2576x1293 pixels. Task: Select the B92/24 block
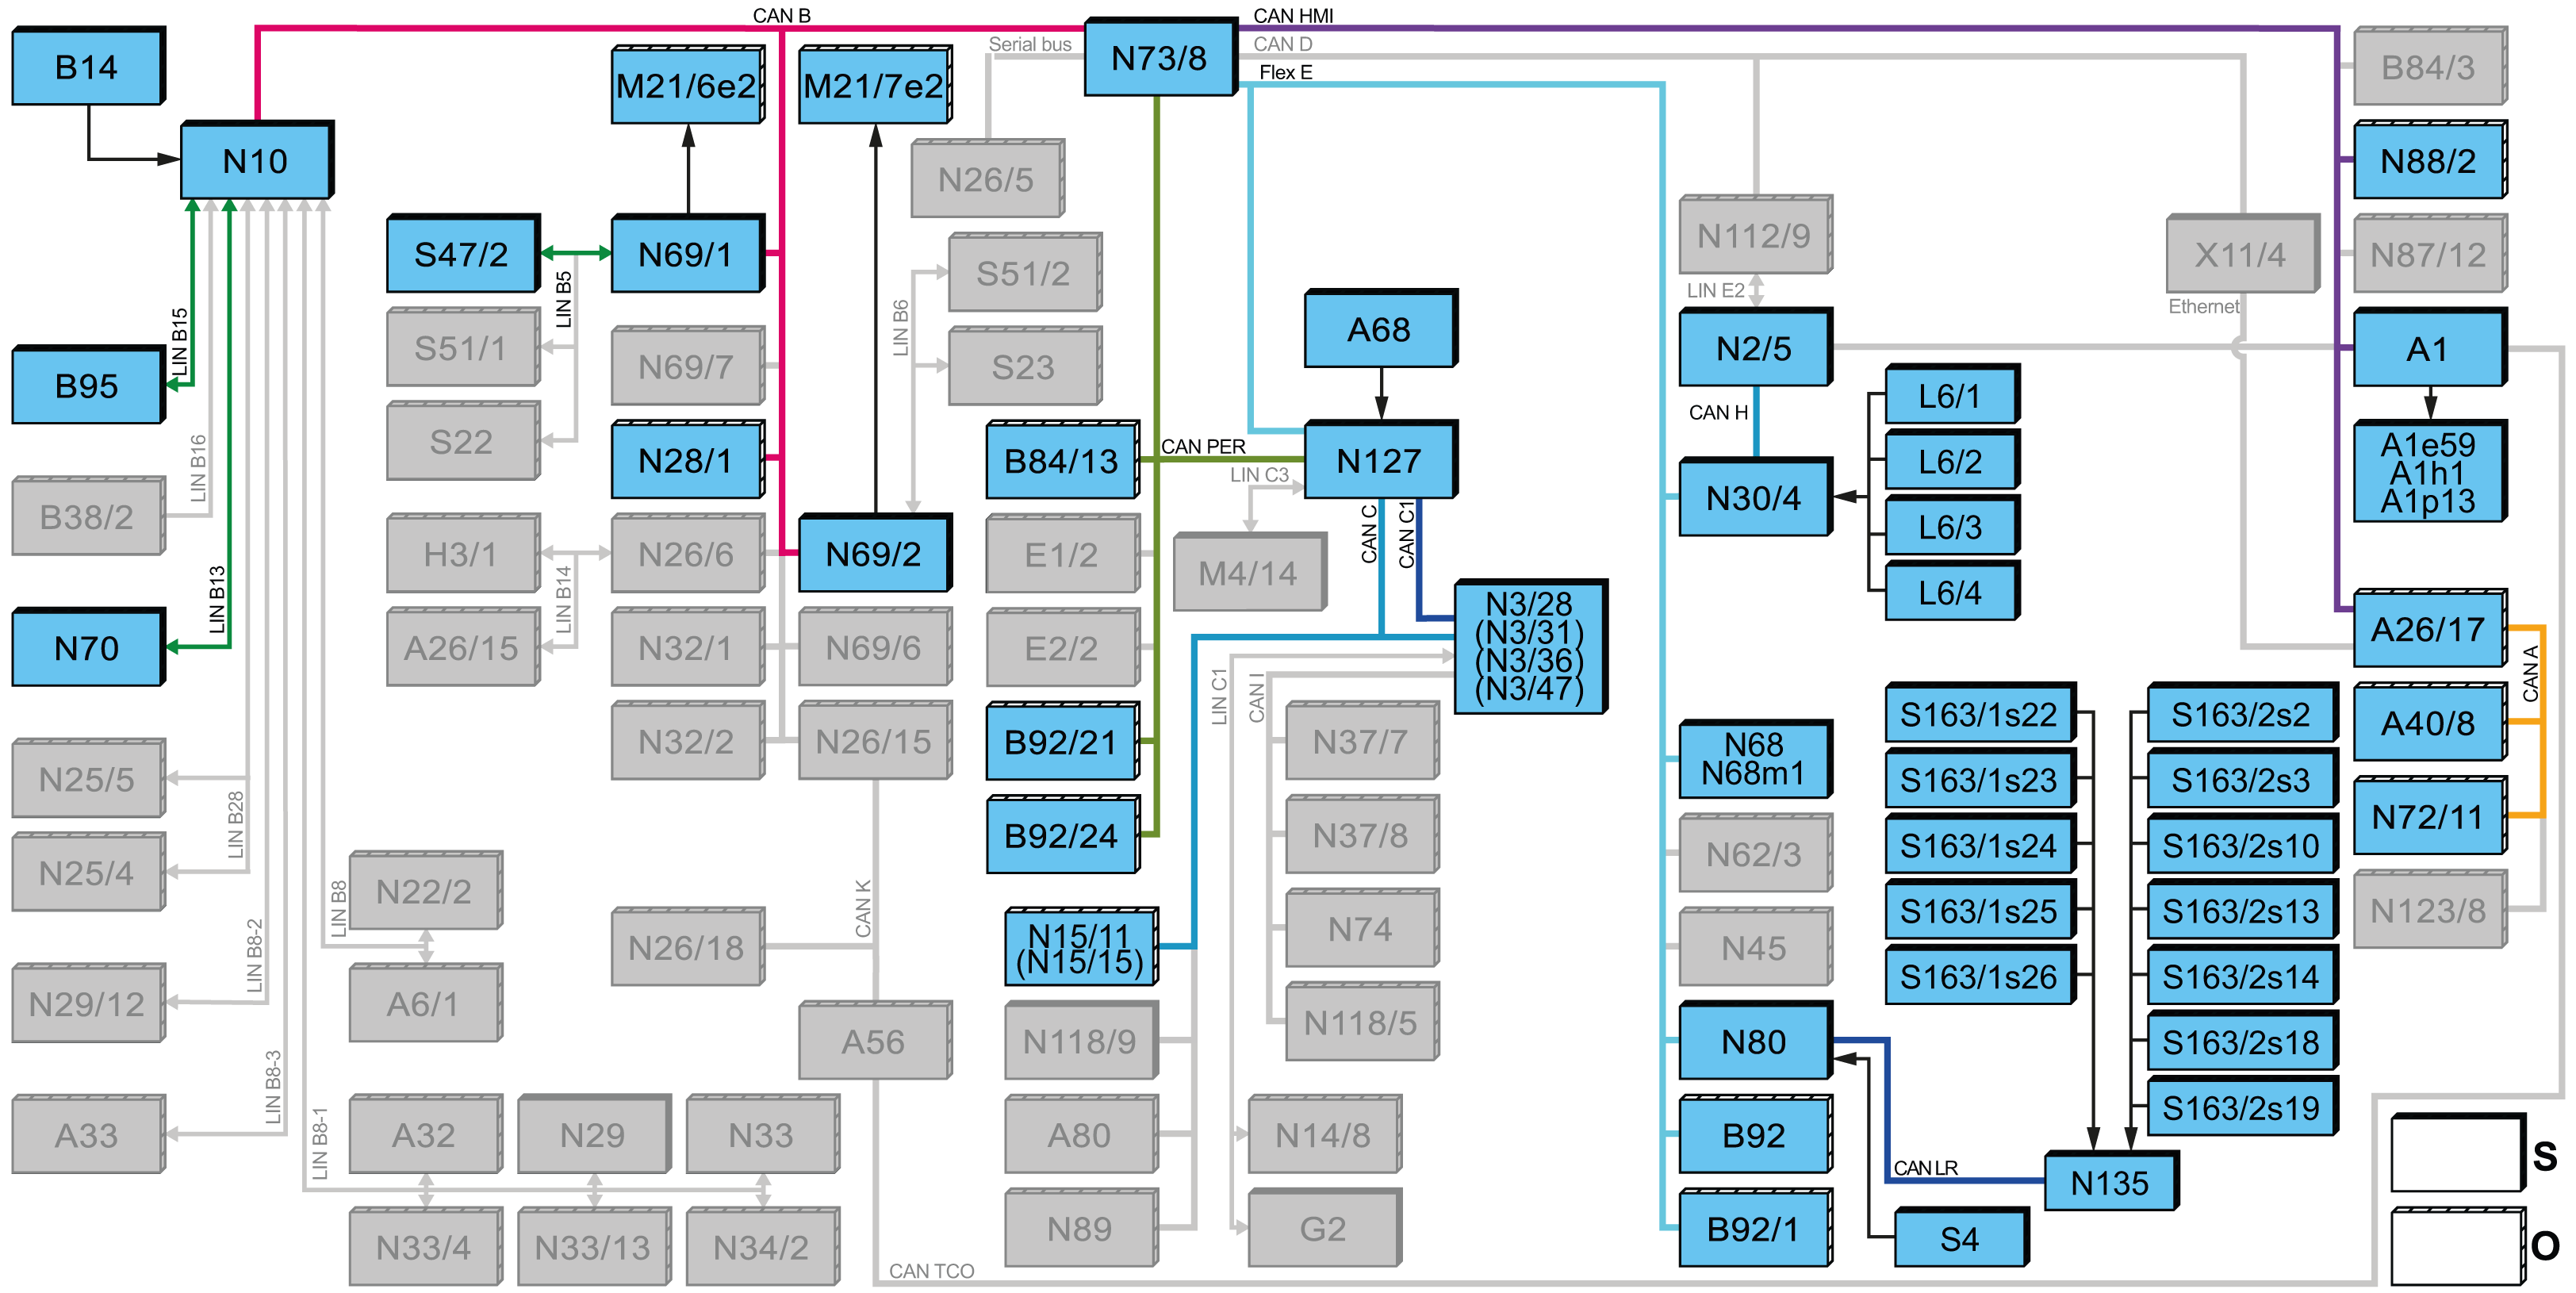1062,835
